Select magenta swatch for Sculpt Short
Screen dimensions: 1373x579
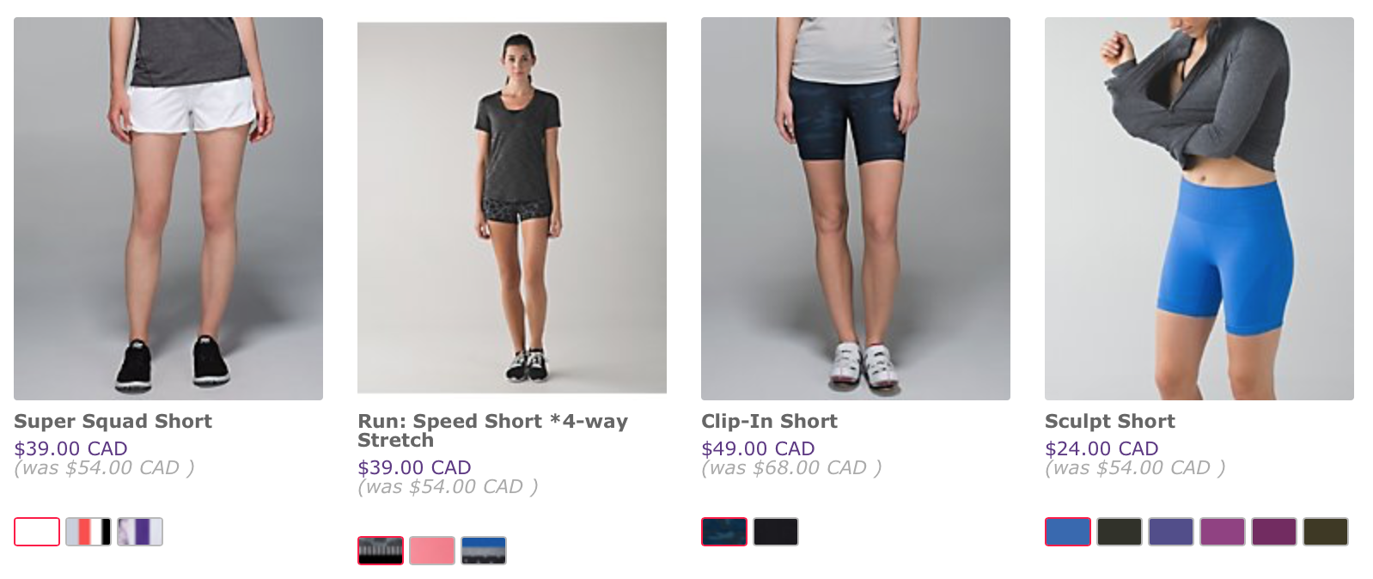pyautogui.click(x=1223, y=532)
